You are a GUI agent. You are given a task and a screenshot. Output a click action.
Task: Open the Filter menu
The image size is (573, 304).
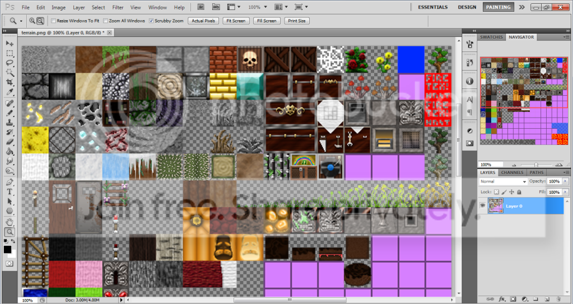coord(118,7)
